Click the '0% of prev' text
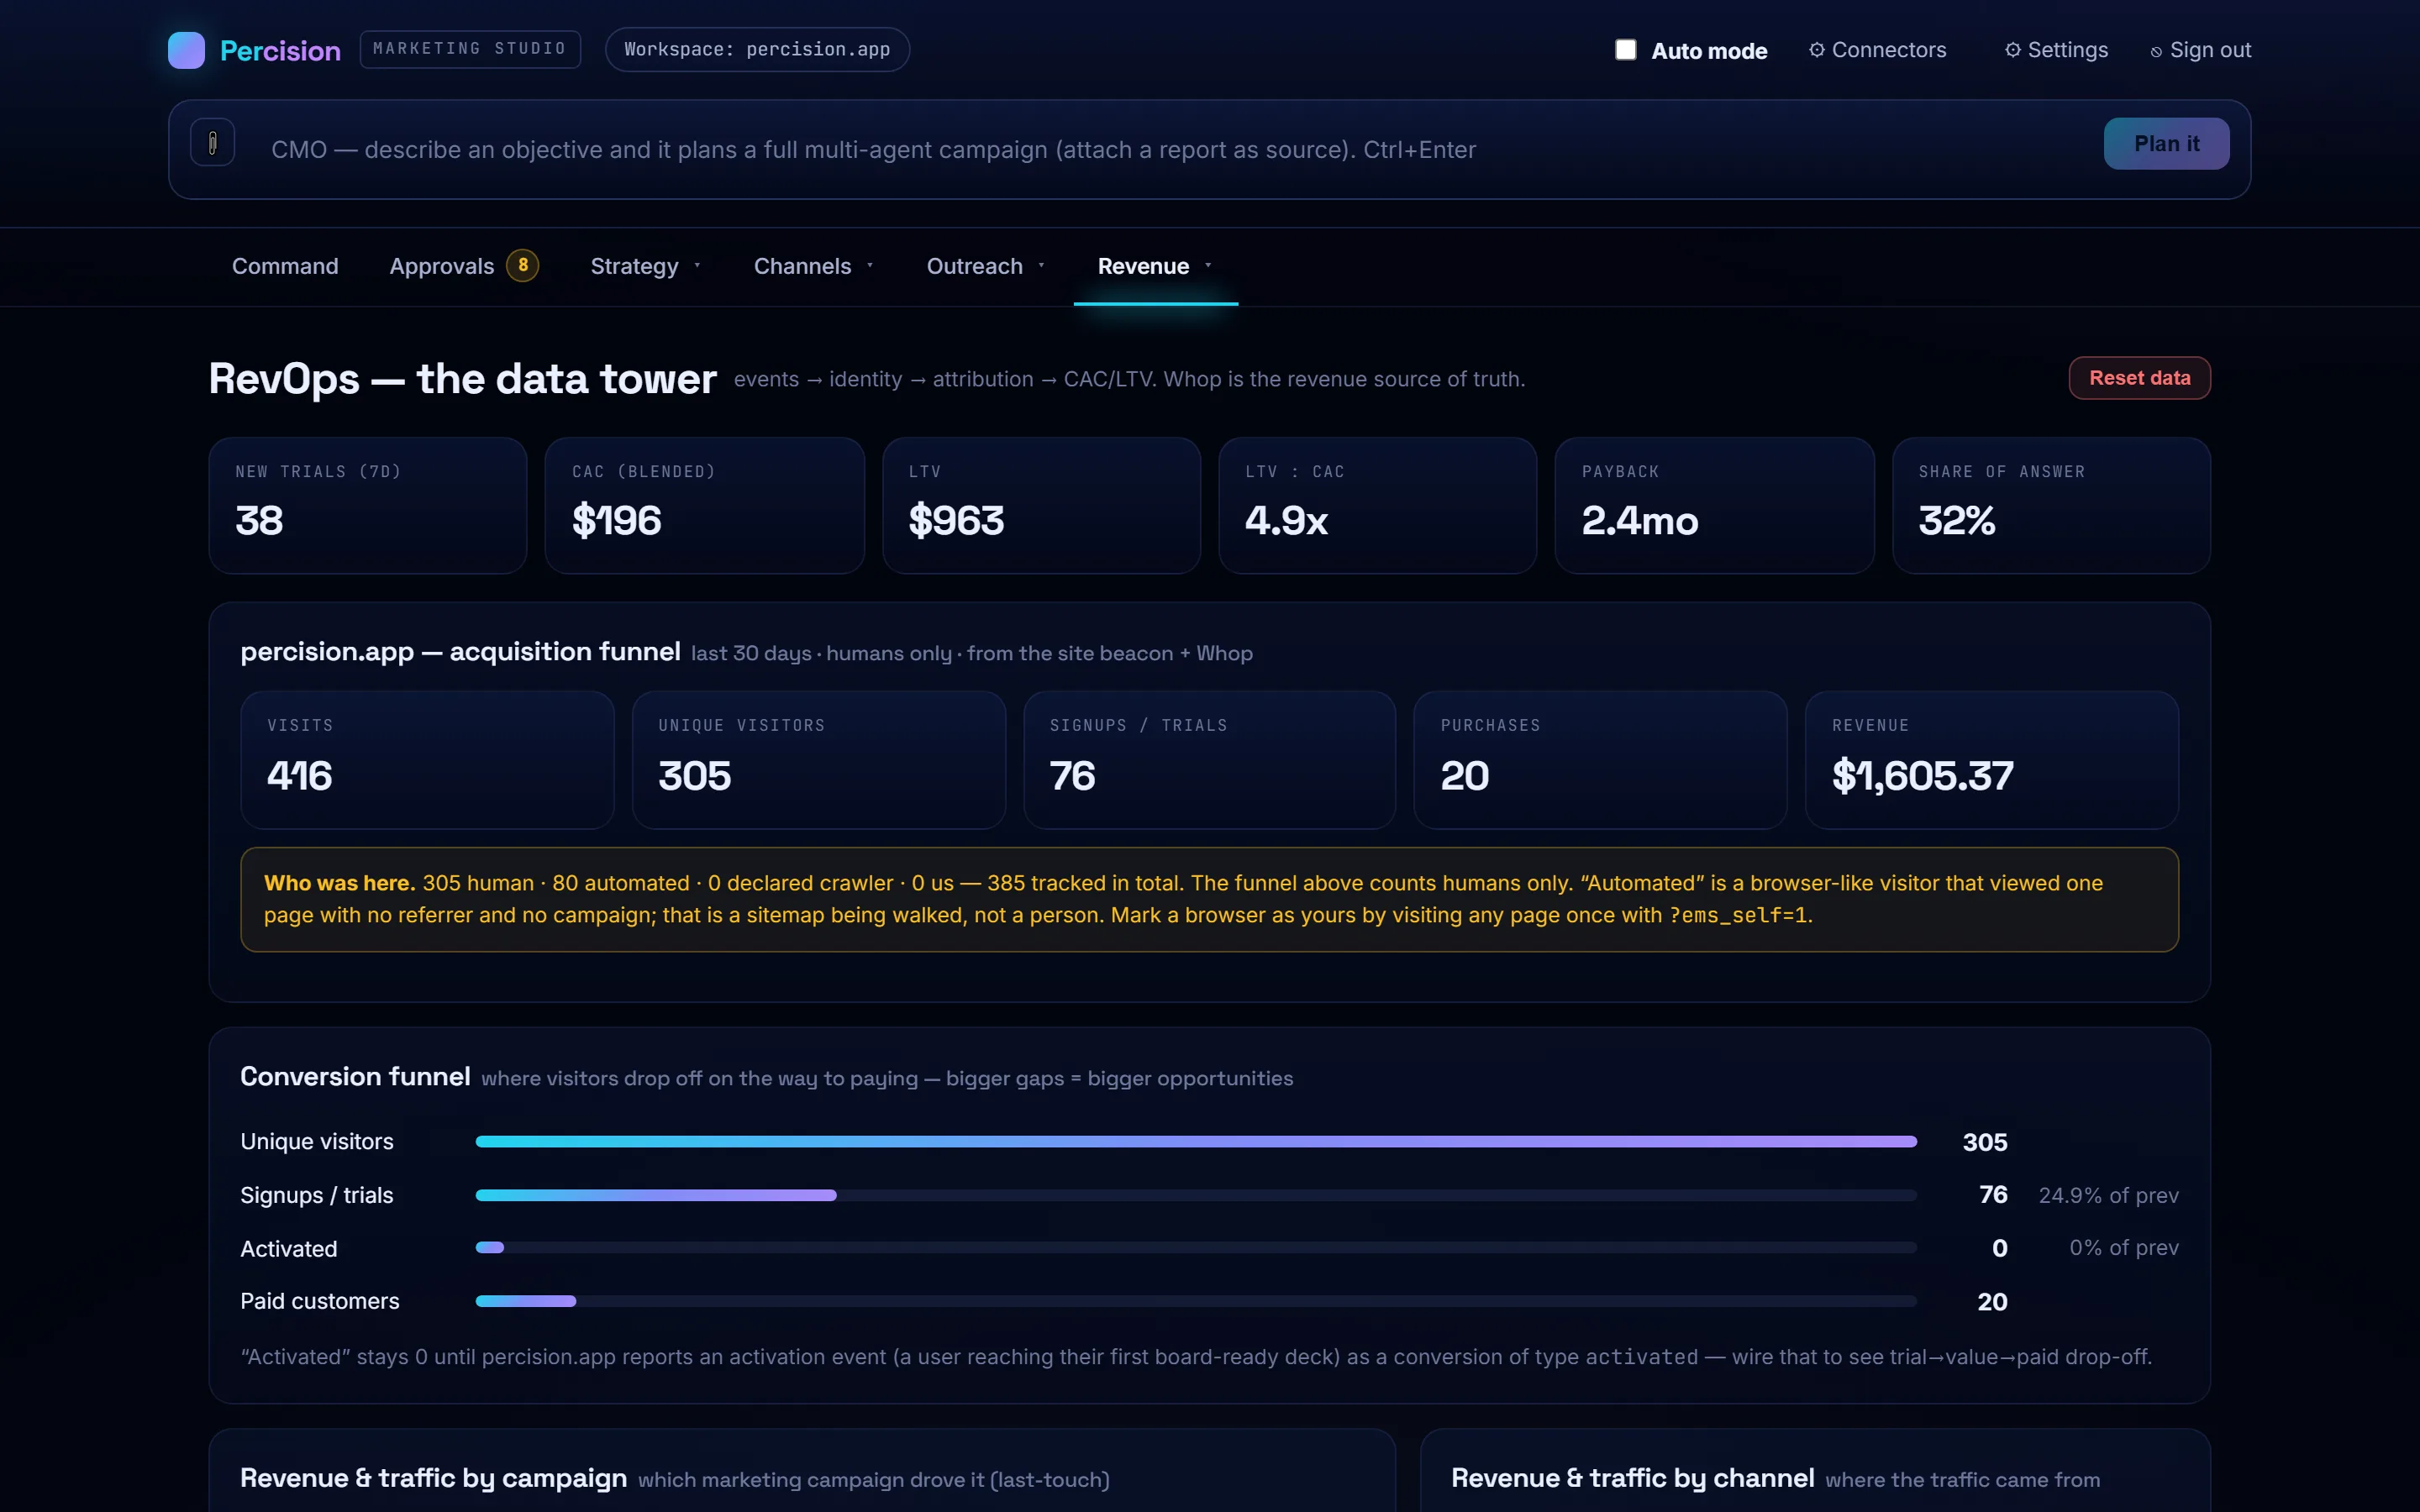The image size is (2420, 1512). (2124, 1247)
